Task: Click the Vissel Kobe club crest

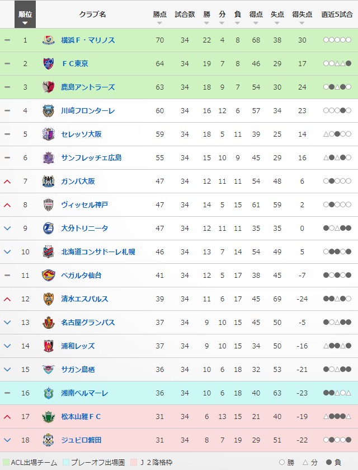Action: click(x=48, y=205)
